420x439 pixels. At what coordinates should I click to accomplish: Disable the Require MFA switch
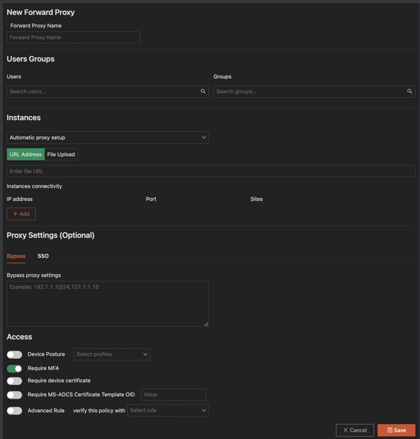coord(15,369)
